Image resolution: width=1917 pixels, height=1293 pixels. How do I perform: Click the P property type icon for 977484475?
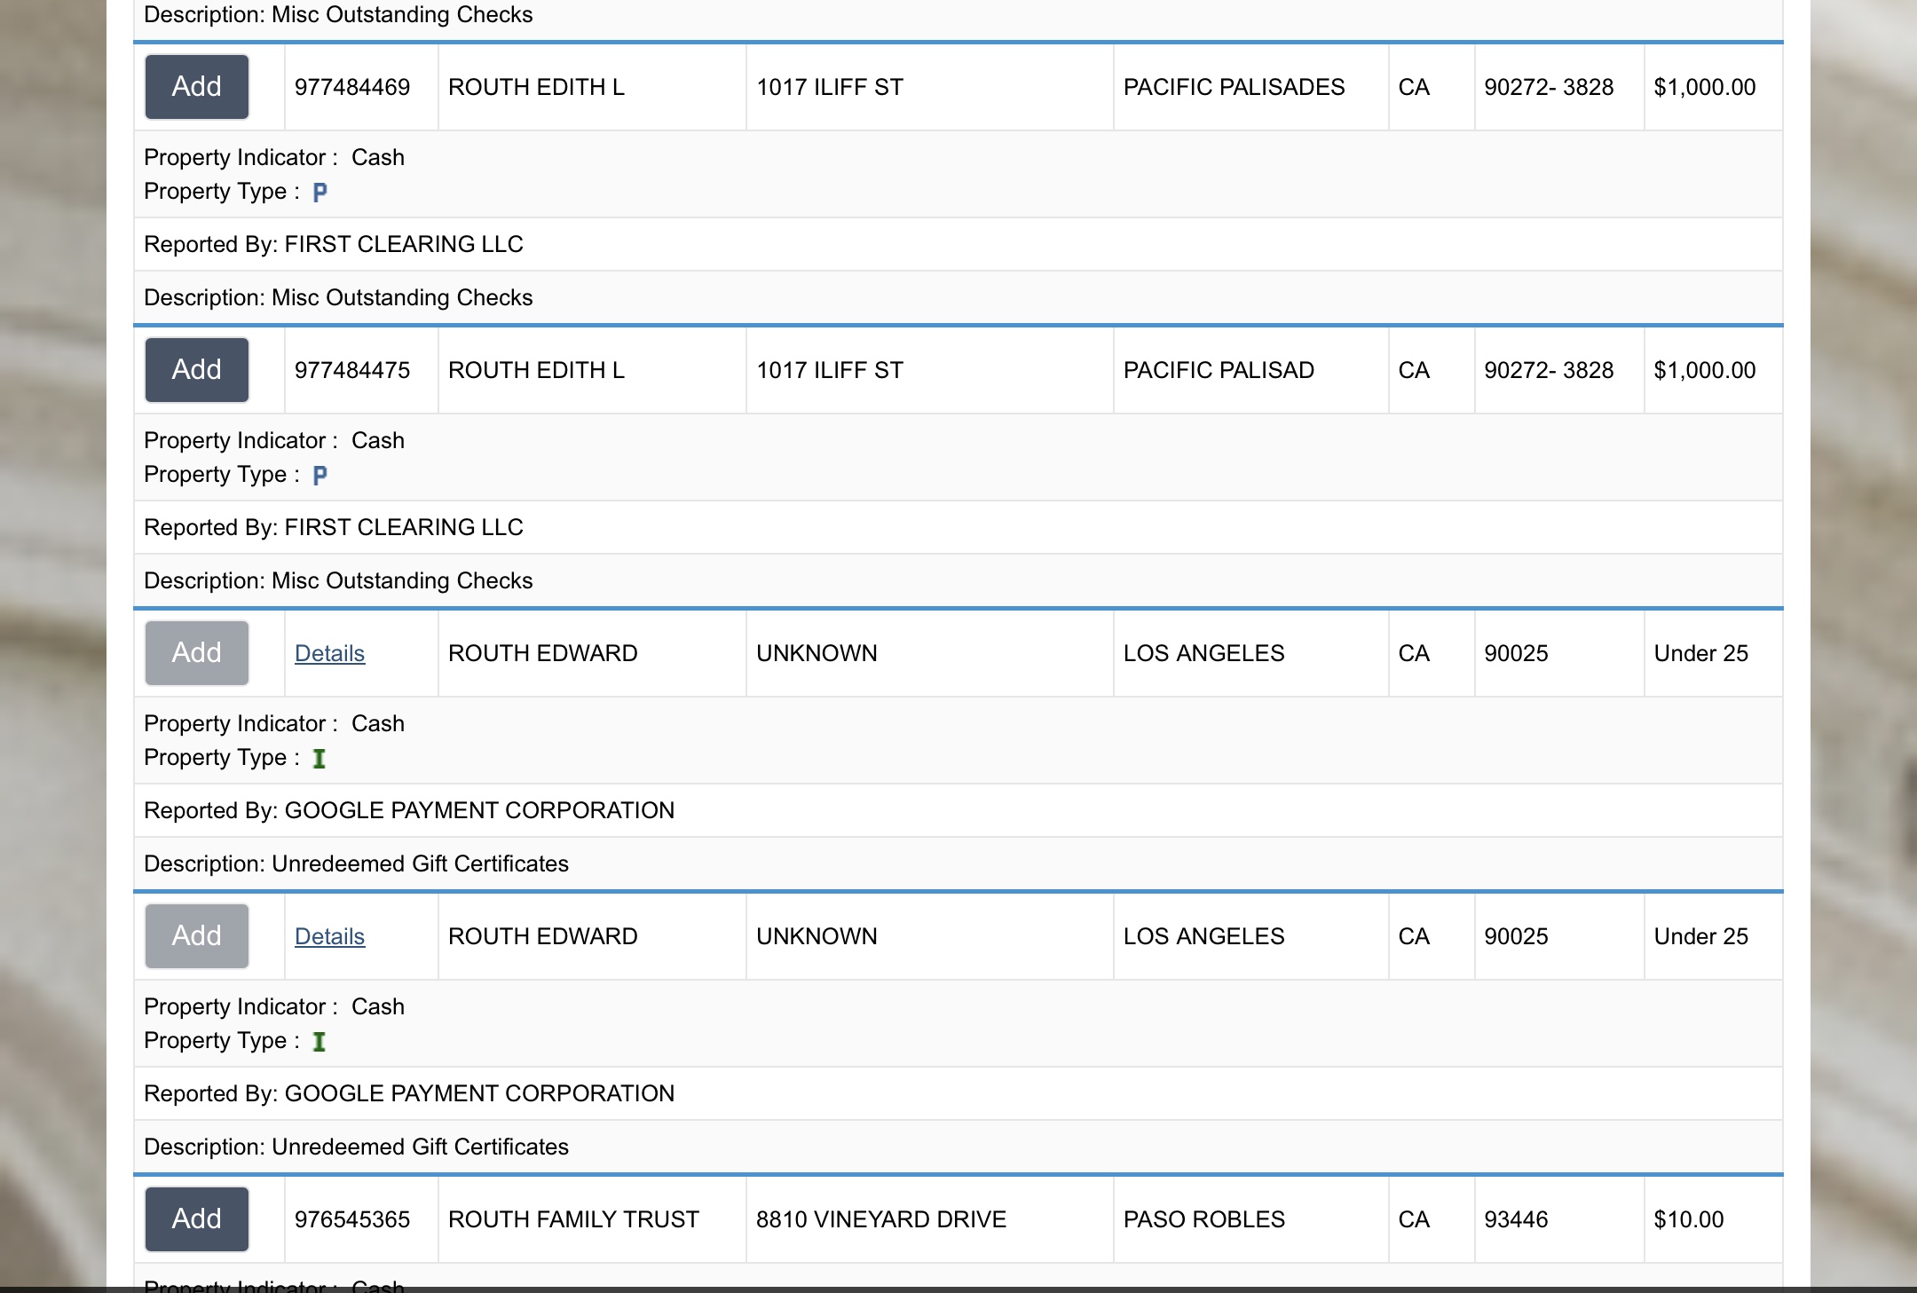320,475
